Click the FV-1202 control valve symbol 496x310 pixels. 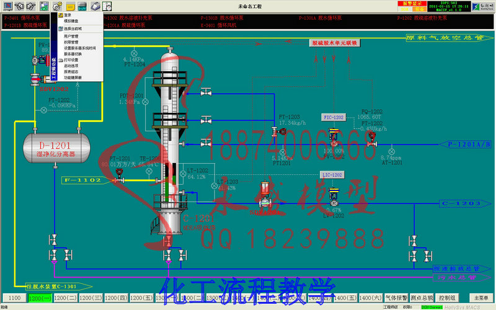(334, 136)
